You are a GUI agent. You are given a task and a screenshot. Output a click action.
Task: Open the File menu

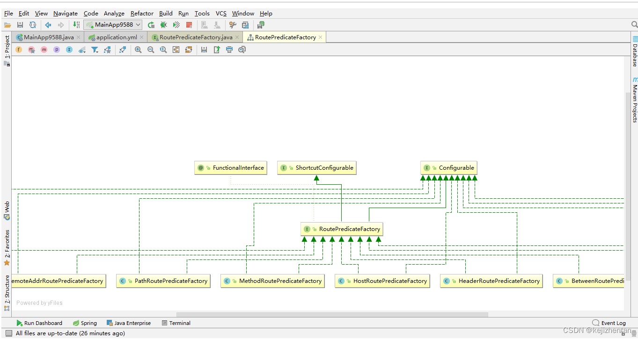tap(8, 14)
